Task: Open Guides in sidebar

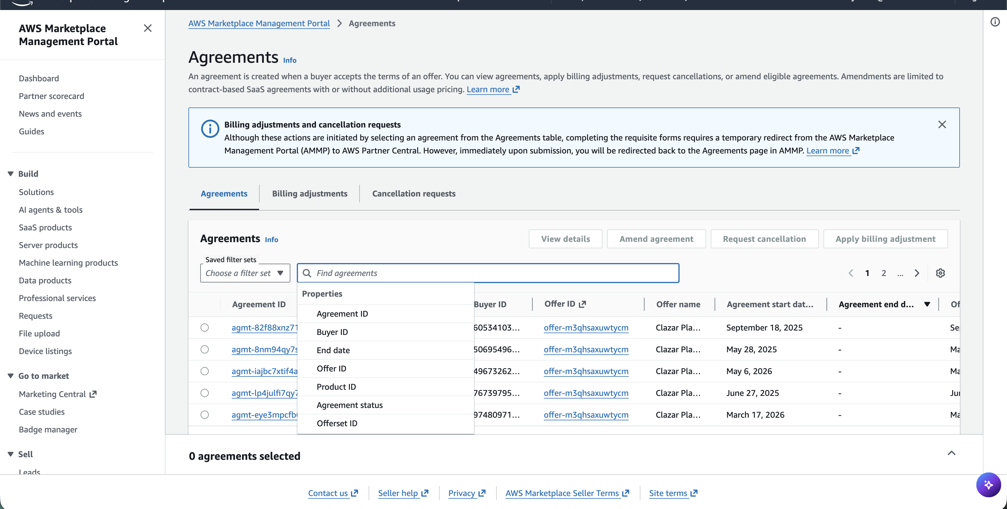Action: pyautogui.click(x=31, y=132)
